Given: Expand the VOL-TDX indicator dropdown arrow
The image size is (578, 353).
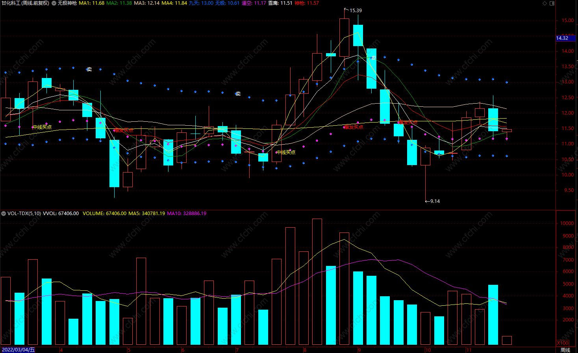Looking at the screenshot, I should (x=4, y=214).
